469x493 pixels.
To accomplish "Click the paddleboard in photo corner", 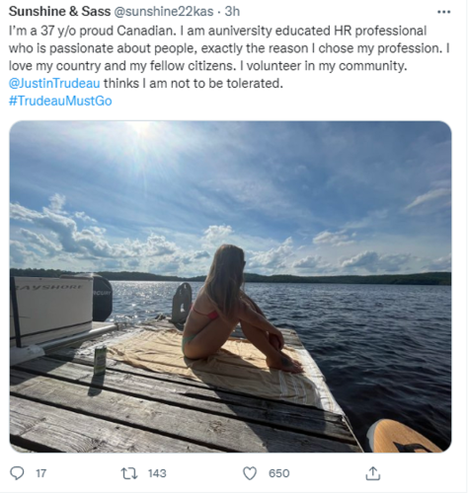I will 403,436.
